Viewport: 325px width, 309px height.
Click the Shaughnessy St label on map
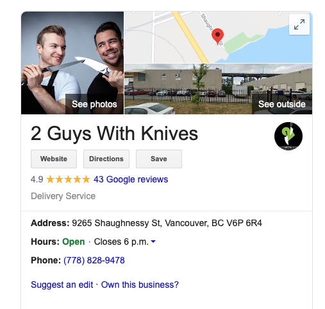click(212, 29)
